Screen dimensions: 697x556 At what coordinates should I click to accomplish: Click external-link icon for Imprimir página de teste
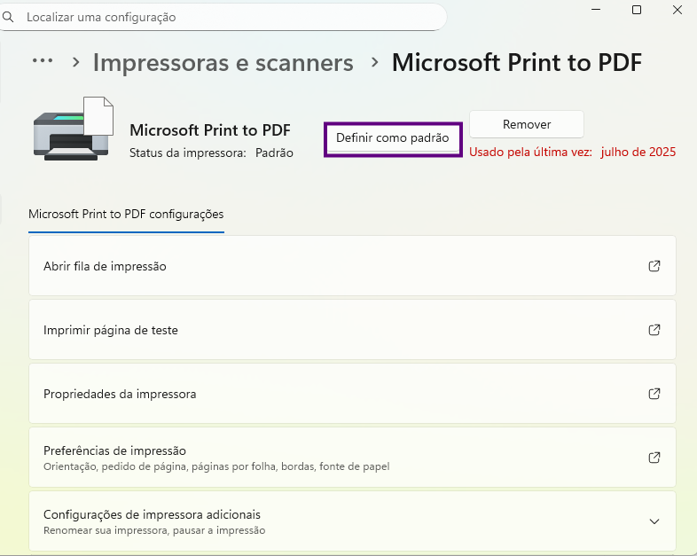pos(654,330)
